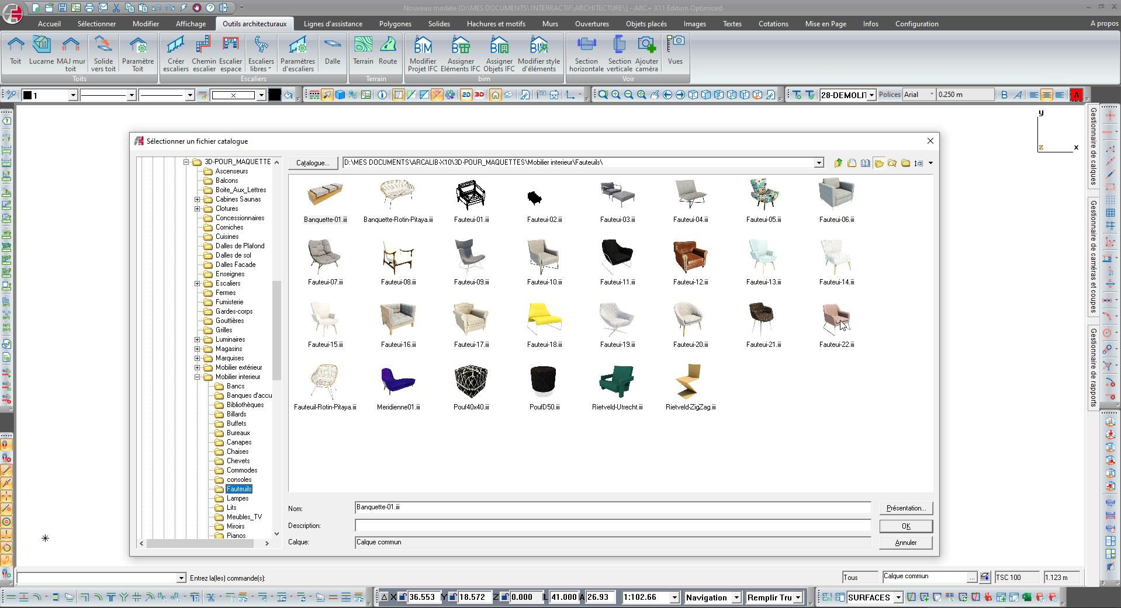Toggle bold text formatting
The width and height of the screenshot is (1121, 608).
(x=1004, y=95)
